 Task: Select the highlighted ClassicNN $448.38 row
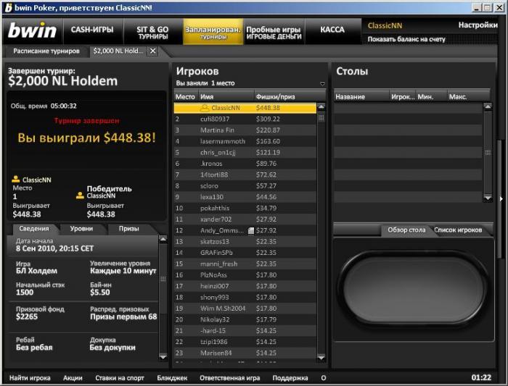[245, 108]
